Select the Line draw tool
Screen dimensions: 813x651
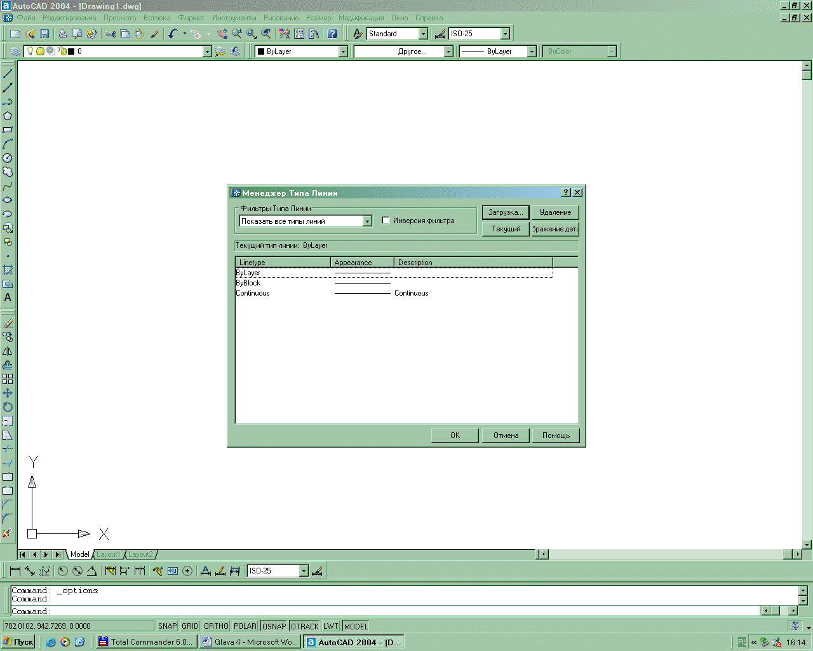point(8,74)
